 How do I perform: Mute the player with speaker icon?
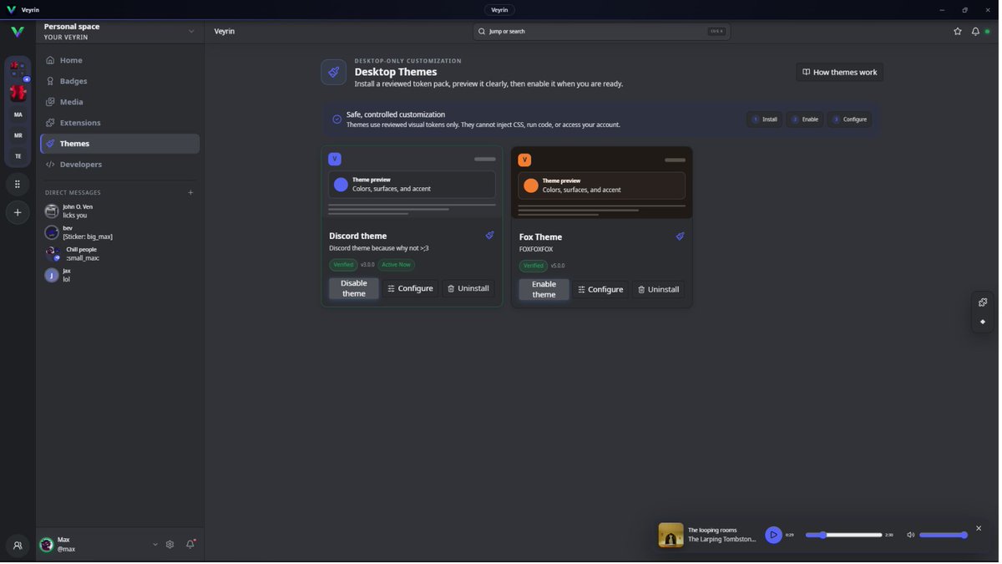(910, 535)
